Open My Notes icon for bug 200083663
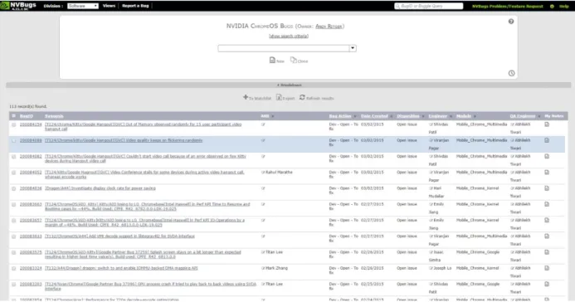The width and height of the screenshot is (575, 302). pyautogui.click(x=547, y=204)
